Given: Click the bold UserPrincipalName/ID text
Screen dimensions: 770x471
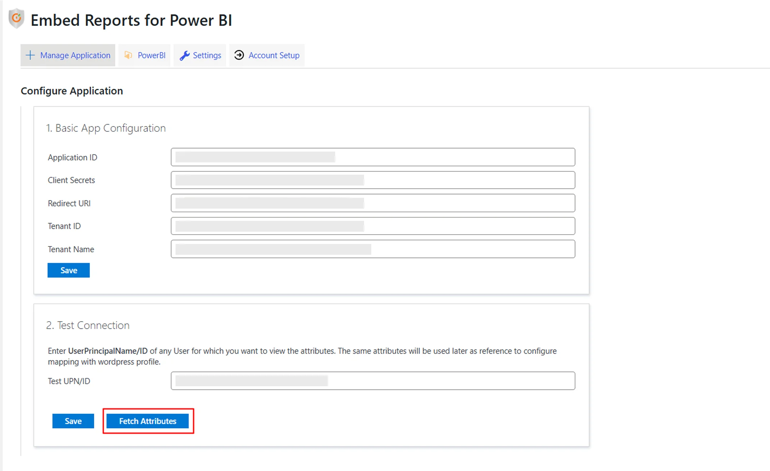Looking at the screenshot, I should pyautogui.click(x=108, y=351).
